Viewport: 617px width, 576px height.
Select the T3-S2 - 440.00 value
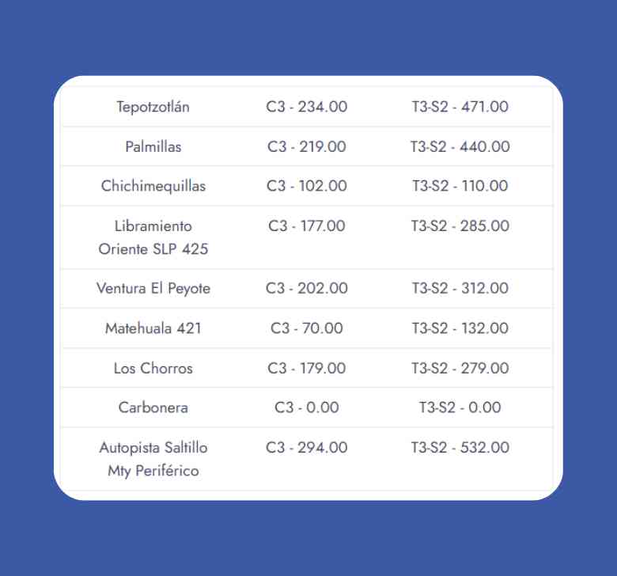460,146
